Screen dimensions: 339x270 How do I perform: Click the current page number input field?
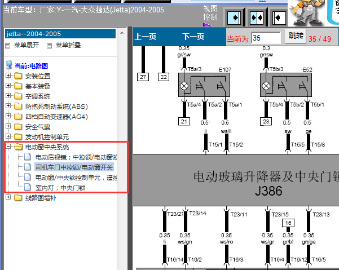266,38
